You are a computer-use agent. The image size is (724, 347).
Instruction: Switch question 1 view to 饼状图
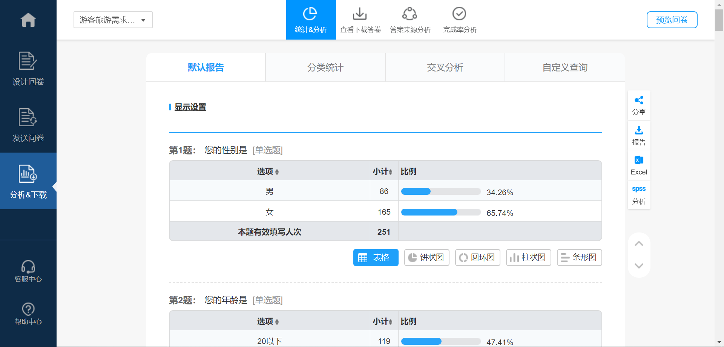pos(426,257)
